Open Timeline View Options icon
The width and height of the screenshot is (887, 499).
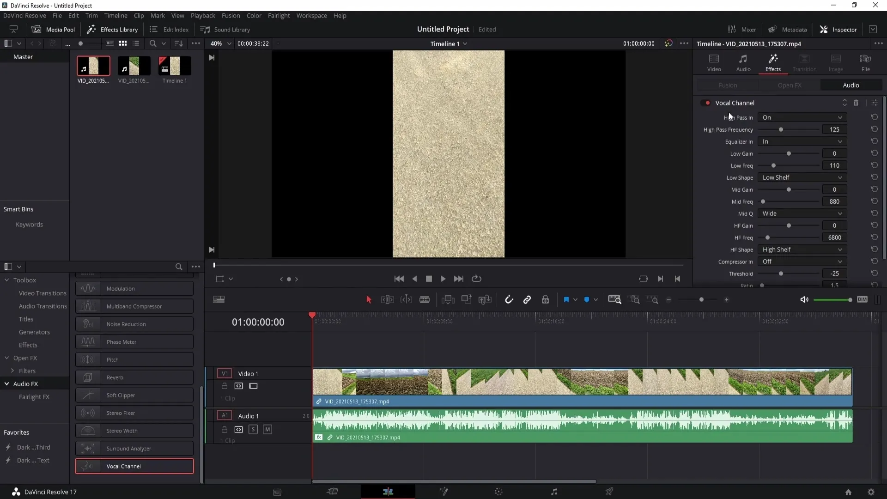[219, 299]
